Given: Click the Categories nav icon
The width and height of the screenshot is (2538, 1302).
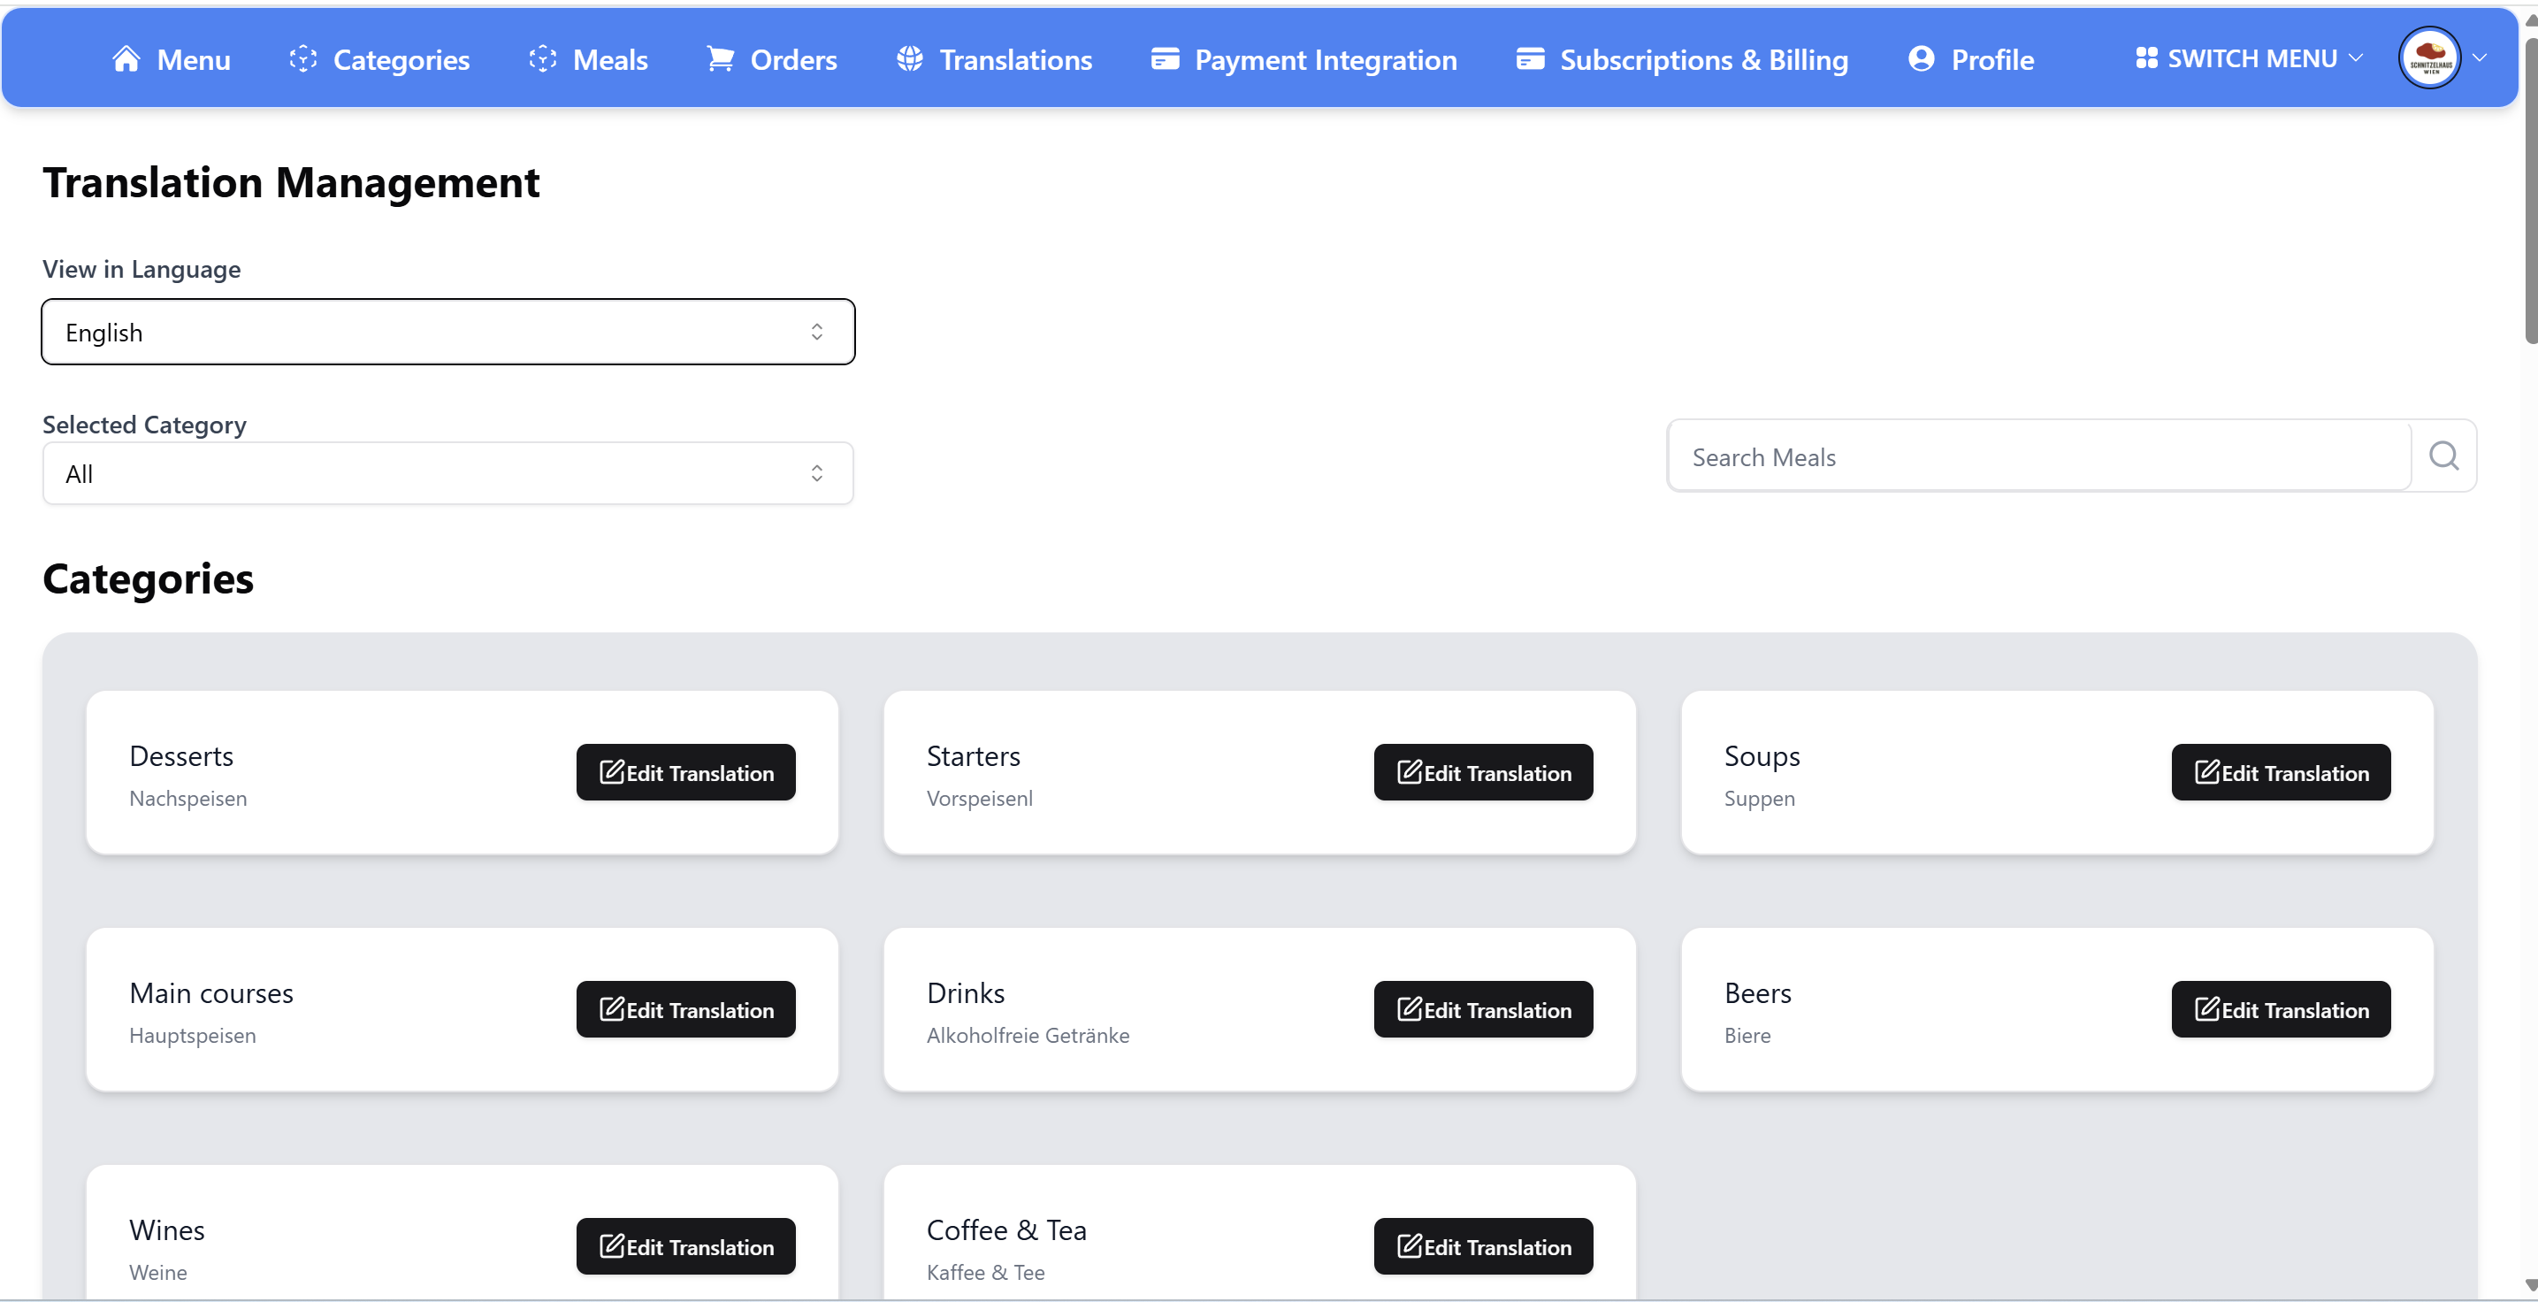Looking at the screenshot, I should pos(302,59).
